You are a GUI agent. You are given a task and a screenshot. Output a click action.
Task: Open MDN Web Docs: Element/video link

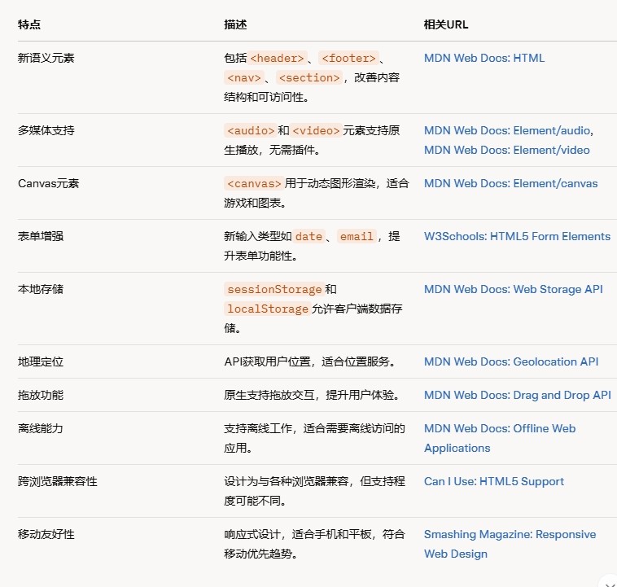click(506, 150)
